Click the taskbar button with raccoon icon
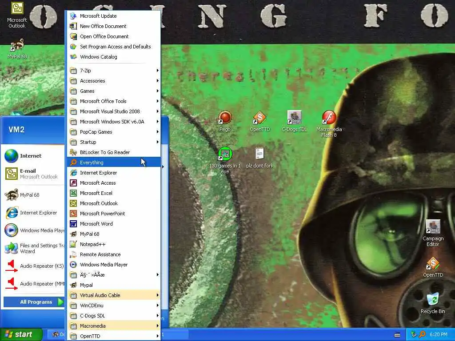 tap(57, 334)
